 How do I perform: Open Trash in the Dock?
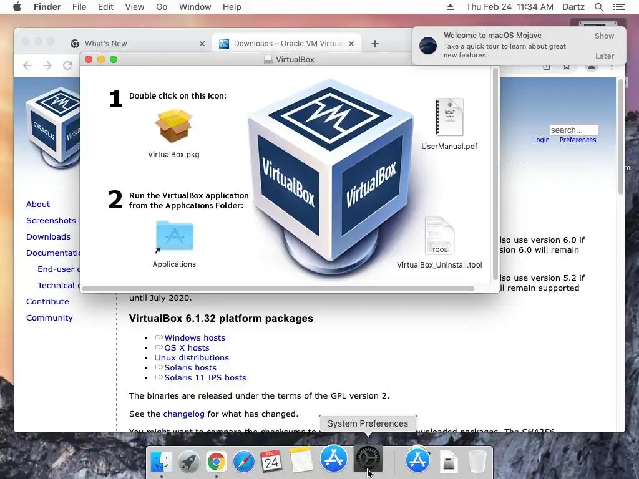coord(477,462)
